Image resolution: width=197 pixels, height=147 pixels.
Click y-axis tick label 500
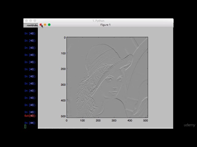click(63, 116)
